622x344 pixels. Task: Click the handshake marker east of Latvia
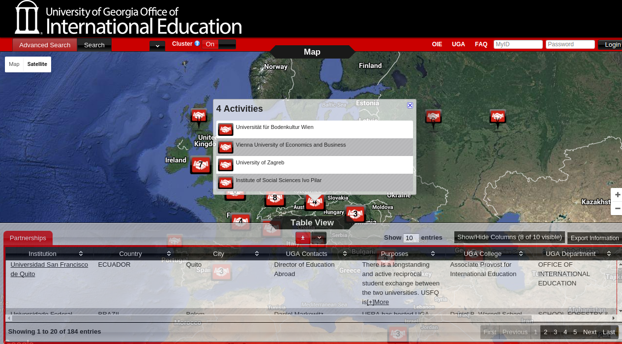[433, 118]
